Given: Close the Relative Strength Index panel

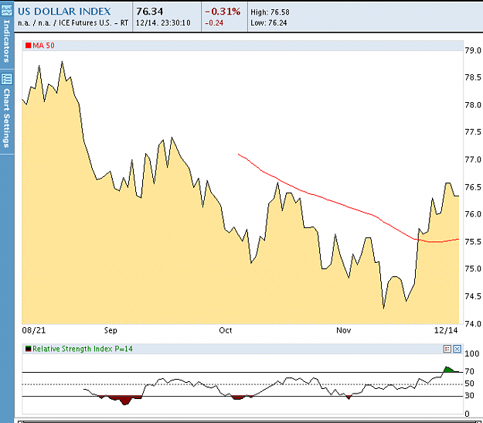Looking at the screenshot, I should click(x=457, y=349).
